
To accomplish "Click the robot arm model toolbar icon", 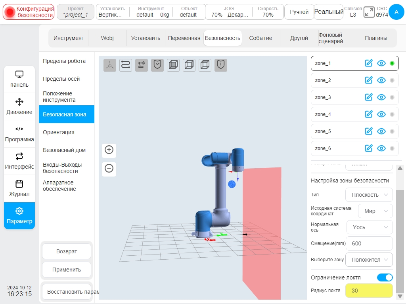I will [x=142, y=65].
